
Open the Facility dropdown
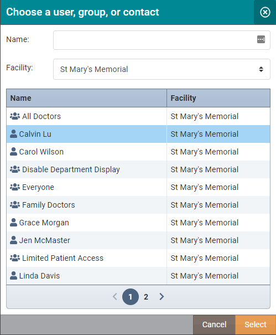point(162,69)
